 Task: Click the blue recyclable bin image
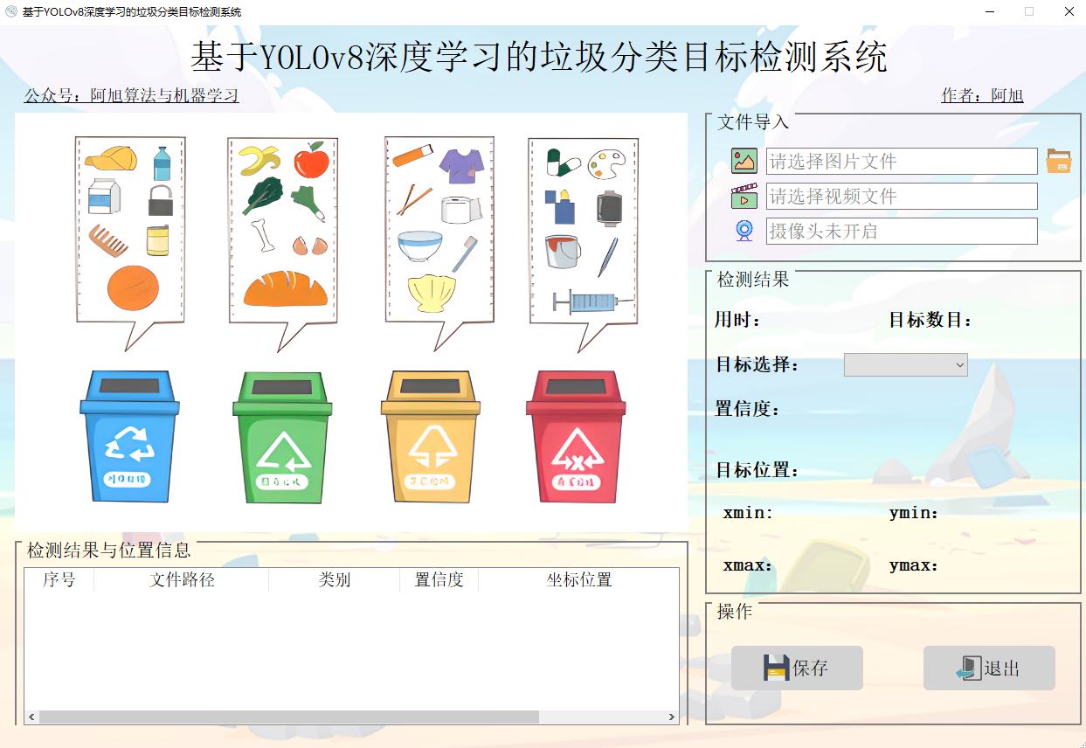129,436
